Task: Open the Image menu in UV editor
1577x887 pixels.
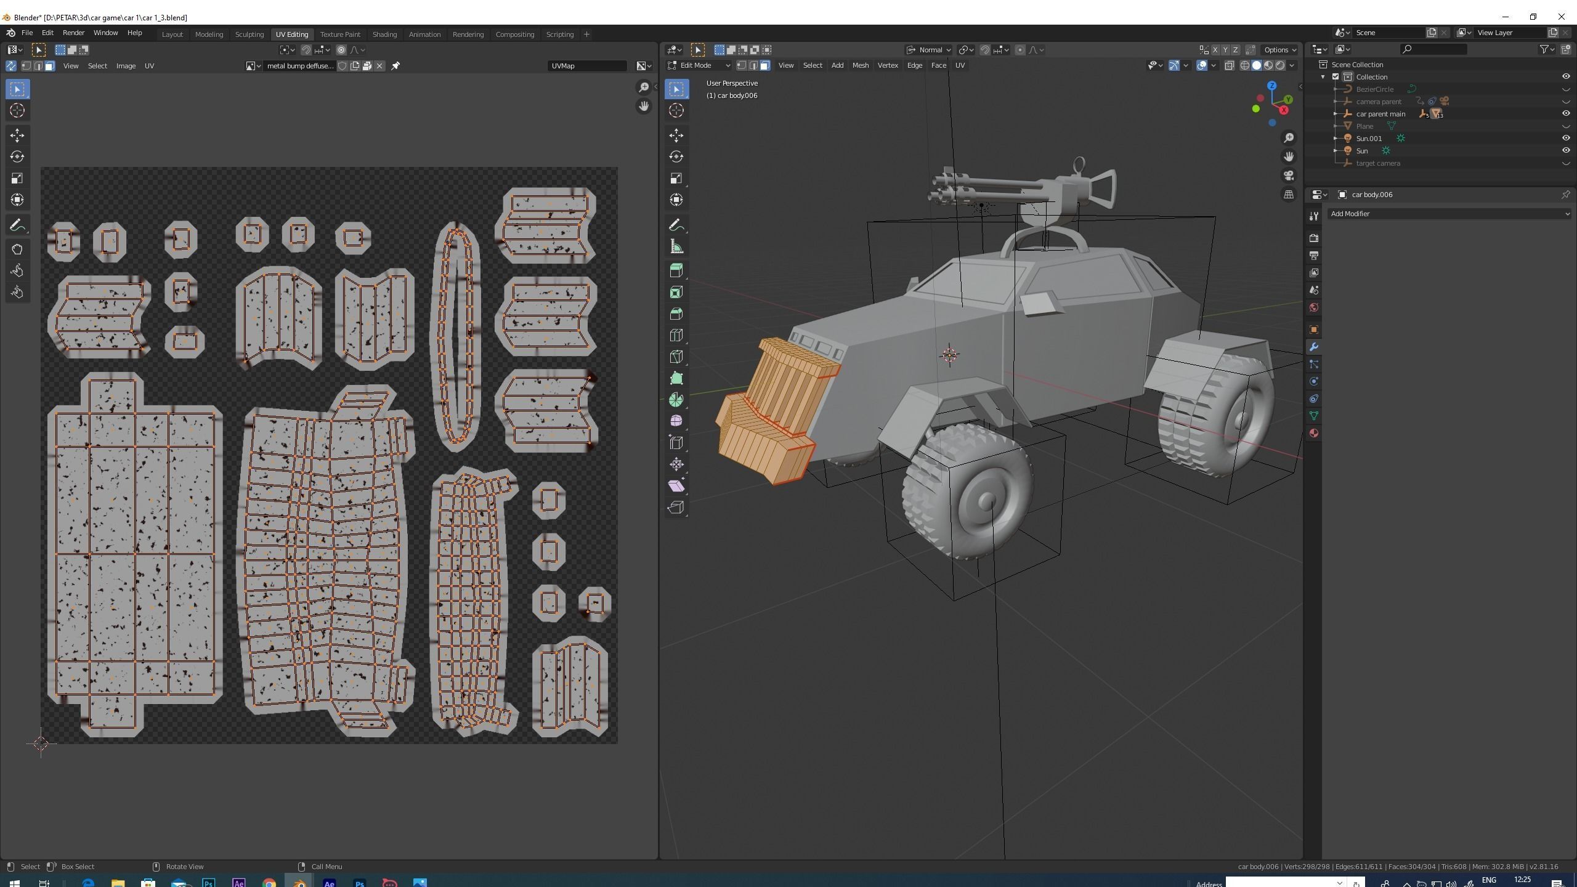Action: pyautogui.click(x=126, y=66)
